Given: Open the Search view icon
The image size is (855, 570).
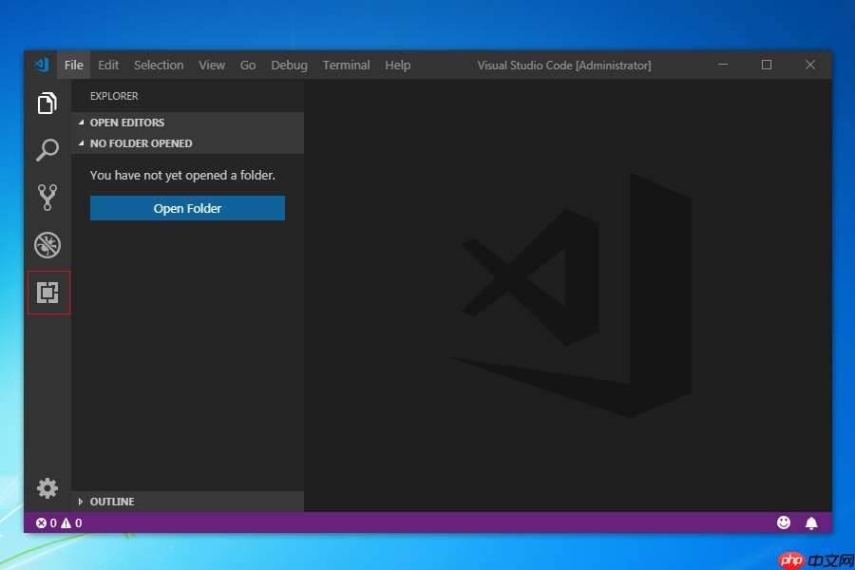Looking at the screenshot, I should pyautogui.click(x=47, y=150).
